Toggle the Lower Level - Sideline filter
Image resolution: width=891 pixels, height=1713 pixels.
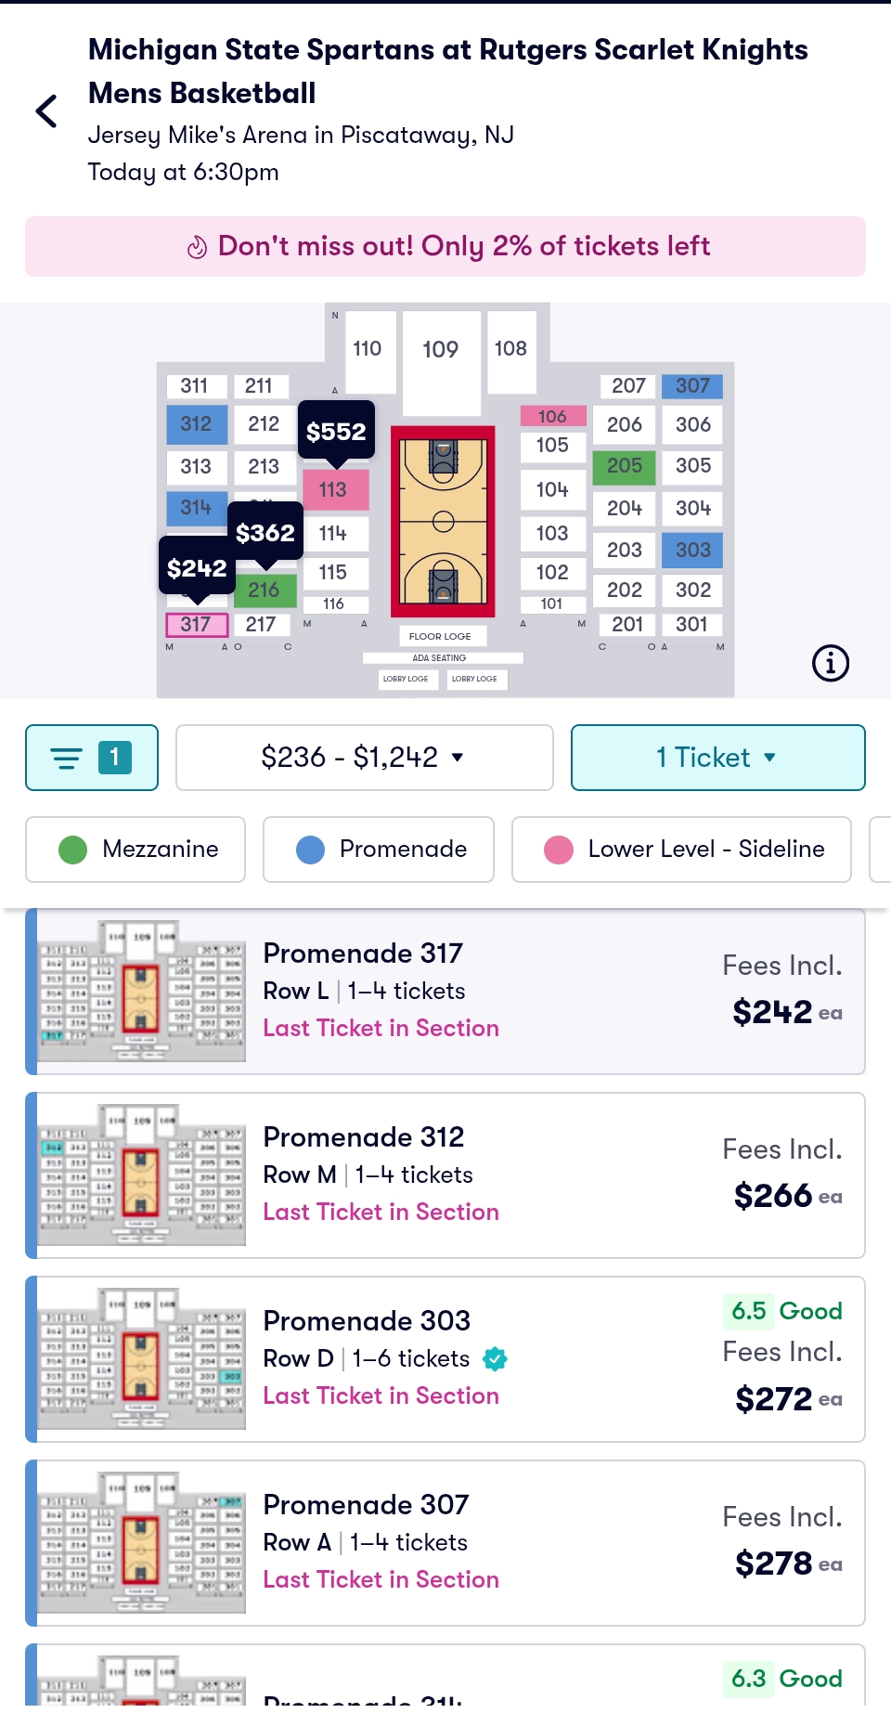[x=681, y=850]
